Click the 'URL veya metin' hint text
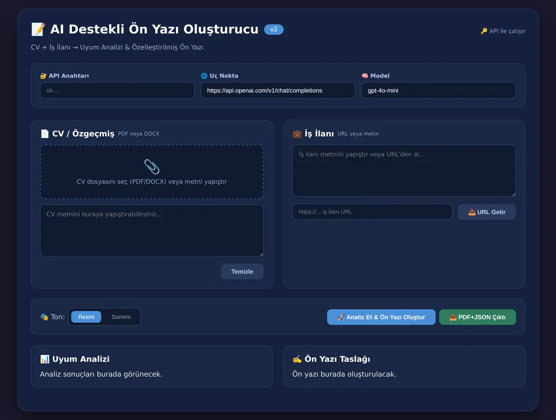Image resolution: width=556 pixels, height=420 pixels. pos(358,134)
